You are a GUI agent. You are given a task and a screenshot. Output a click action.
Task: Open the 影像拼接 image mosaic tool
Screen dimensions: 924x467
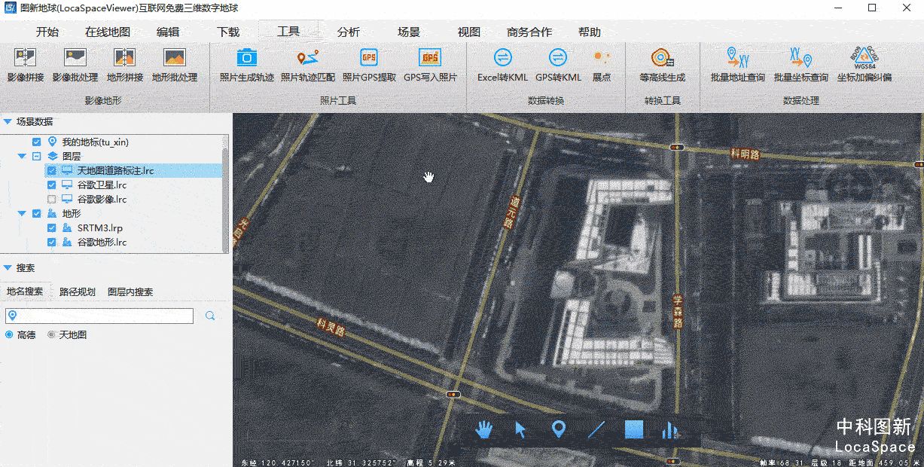pyautogui.click(x=26, y=65)
